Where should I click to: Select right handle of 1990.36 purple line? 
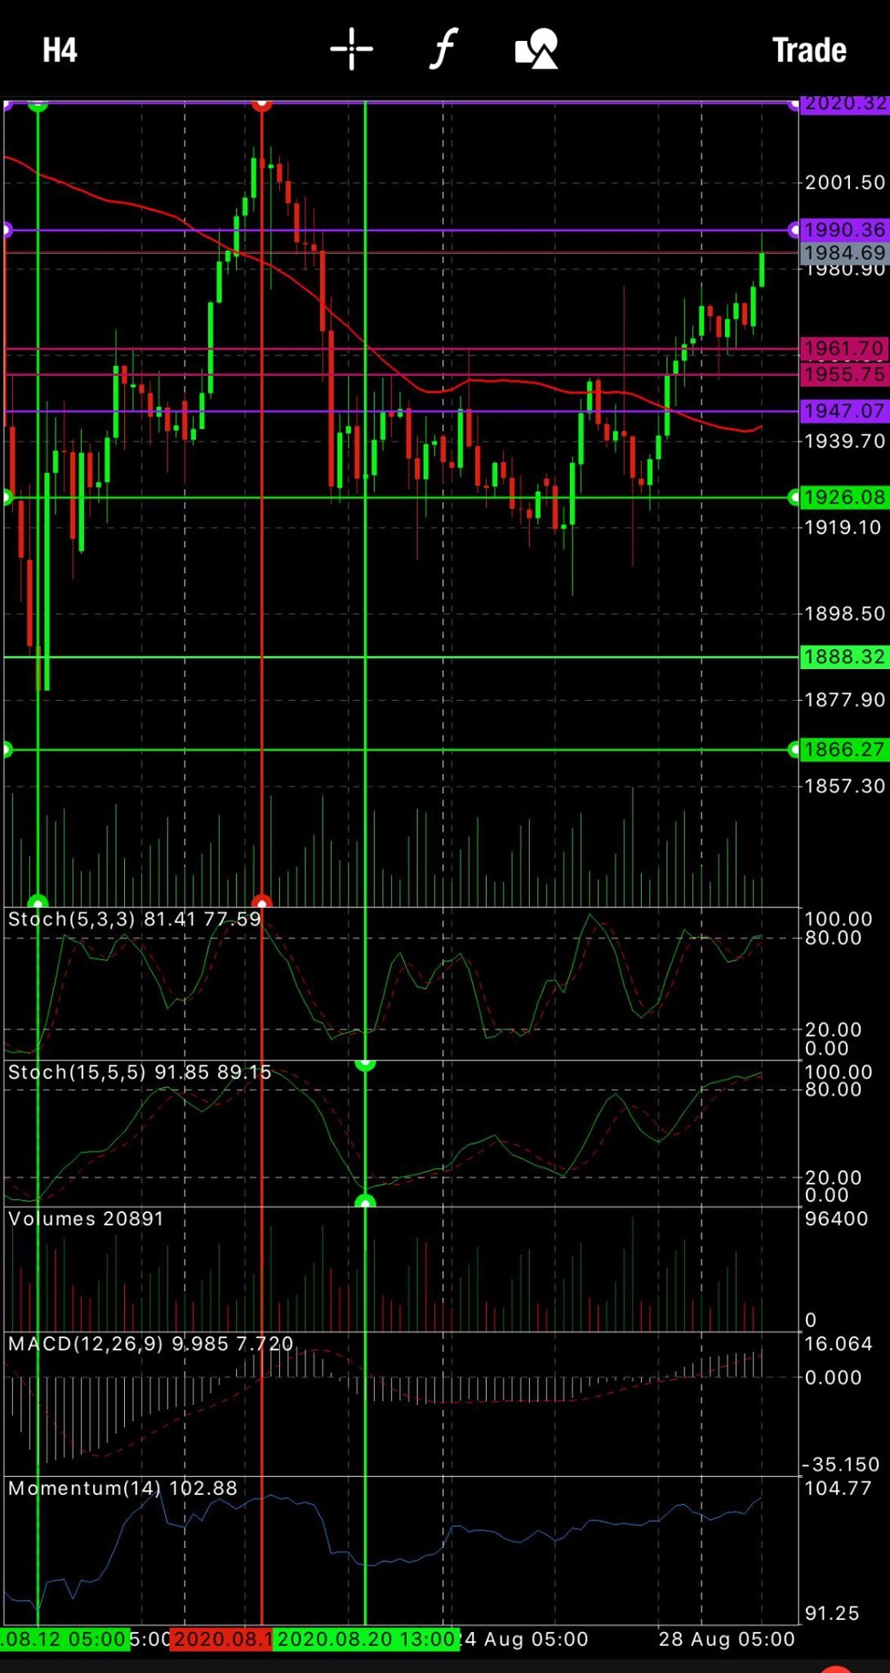(x=794, y=230)
